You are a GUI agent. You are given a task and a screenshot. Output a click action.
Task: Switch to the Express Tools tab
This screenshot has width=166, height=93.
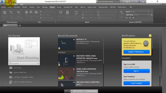click(x=92, y=7)
